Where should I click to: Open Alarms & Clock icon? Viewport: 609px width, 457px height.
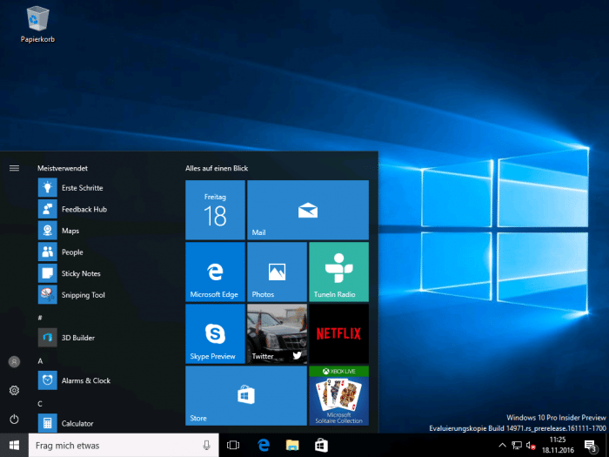tap(47, 380)
